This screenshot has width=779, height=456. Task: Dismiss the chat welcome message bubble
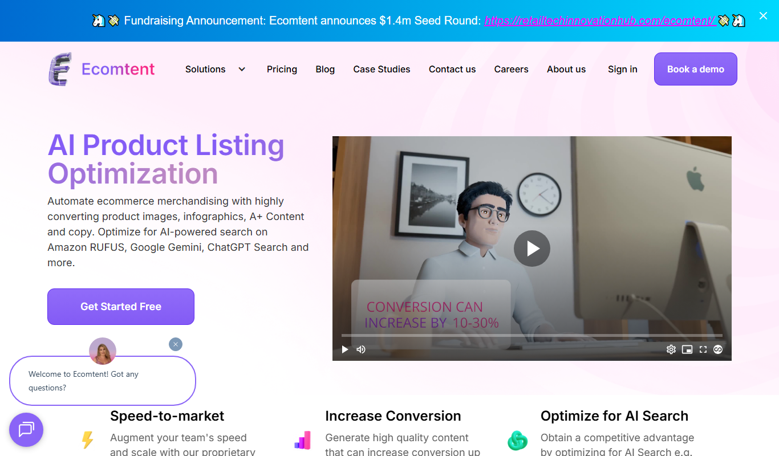tap(176, 344)
